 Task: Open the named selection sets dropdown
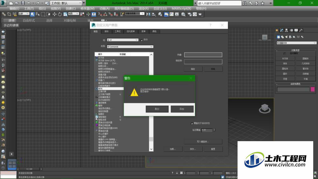(135, 14)
